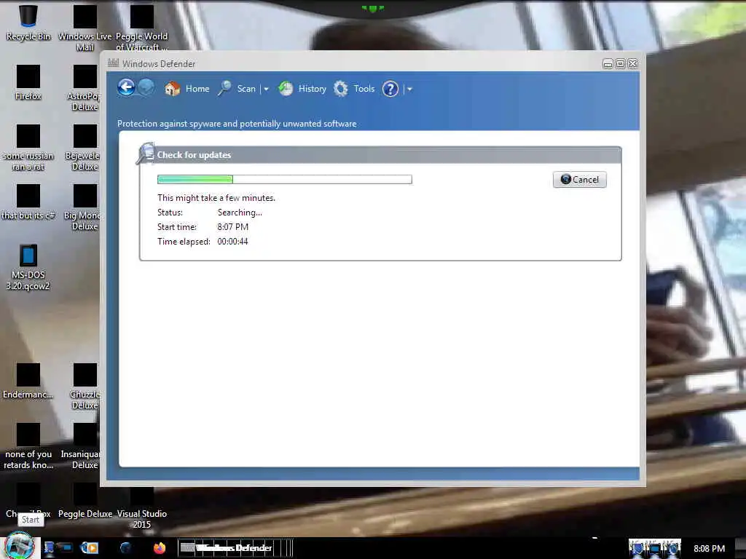Screen dimensions: 746x559
Task: Select the Endermanc... desktop icon
Action: (x=28, y=381)
